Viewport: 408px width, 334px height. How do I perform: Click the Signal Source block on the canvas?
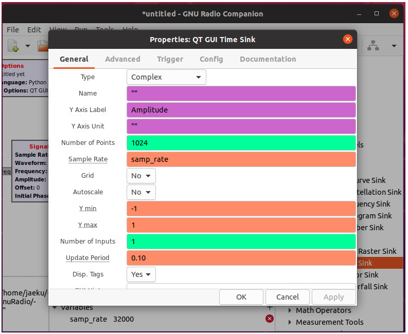tap(30, 171)
